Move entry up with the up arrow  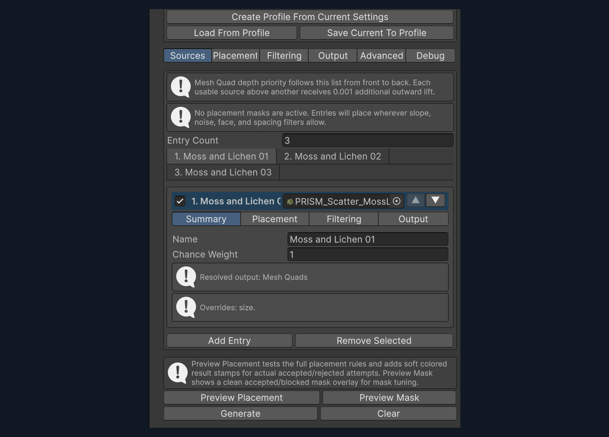click(x=415, y=200)
